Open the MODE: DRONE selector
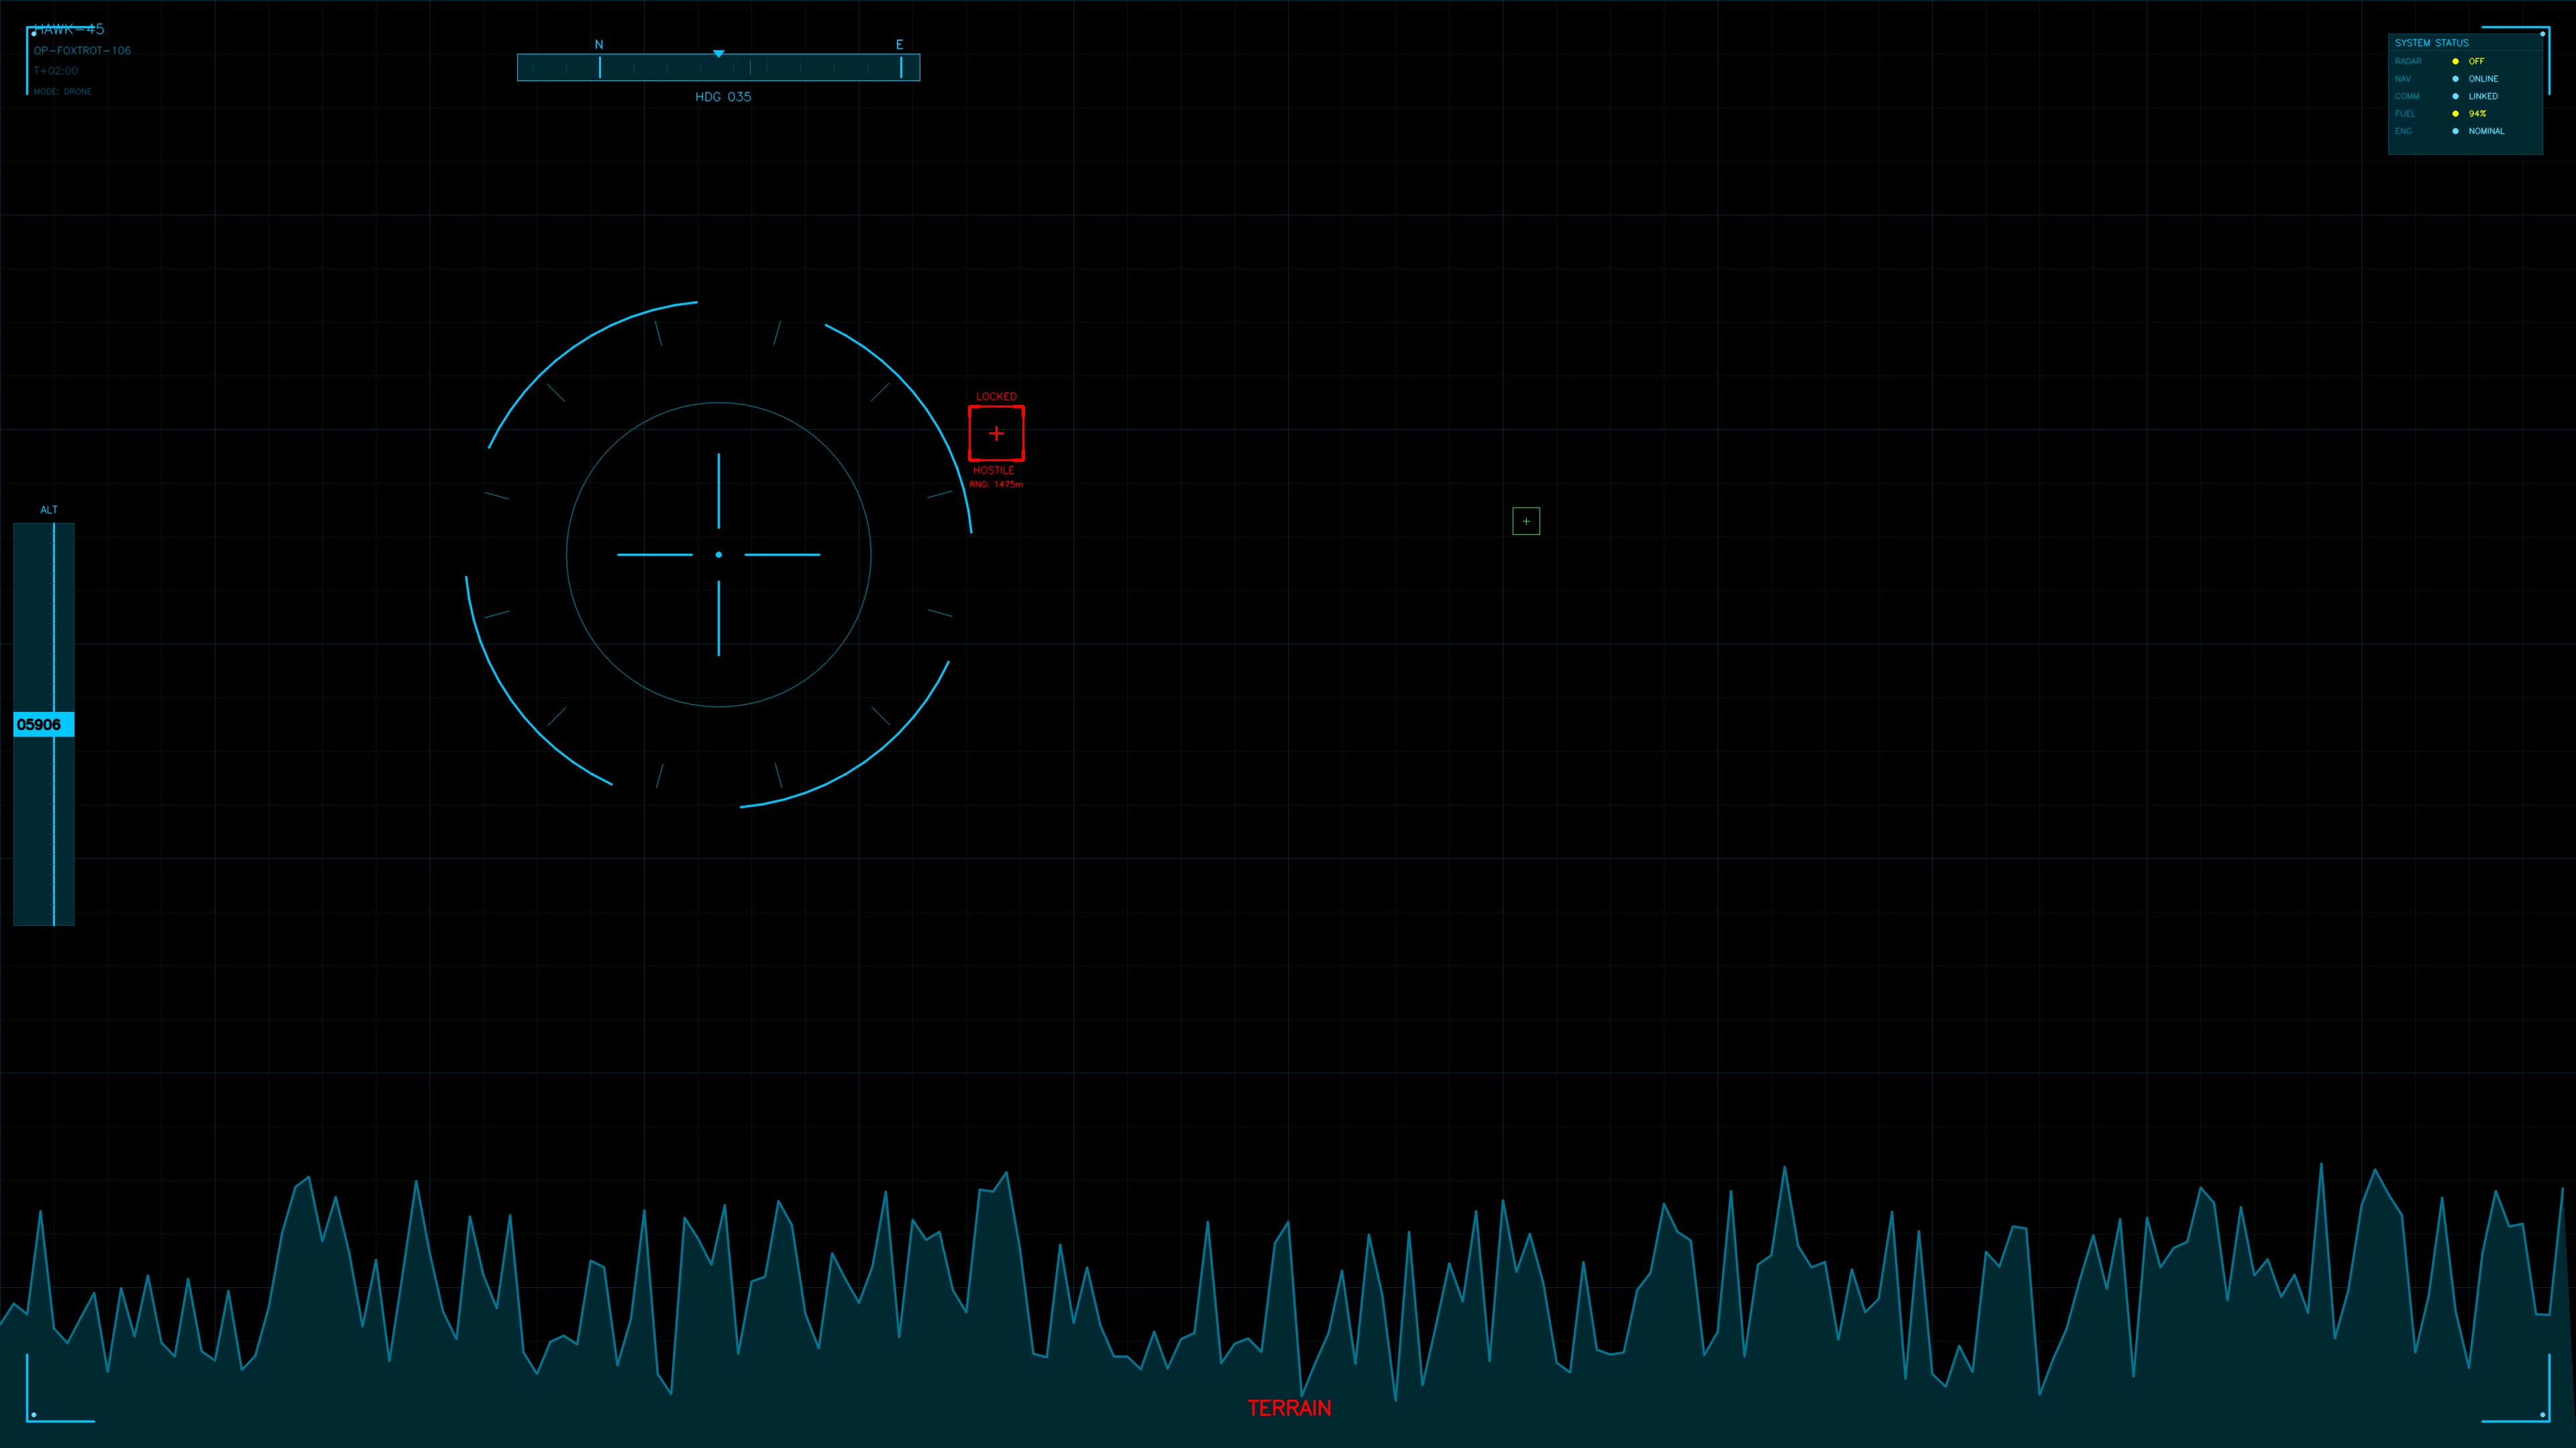Screen dimensions: 2576x1448 click(62, 91)
